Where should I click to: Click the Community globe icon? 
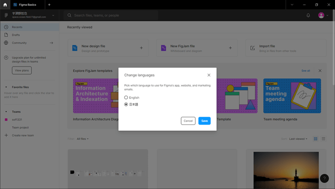(x=6, y=43)
